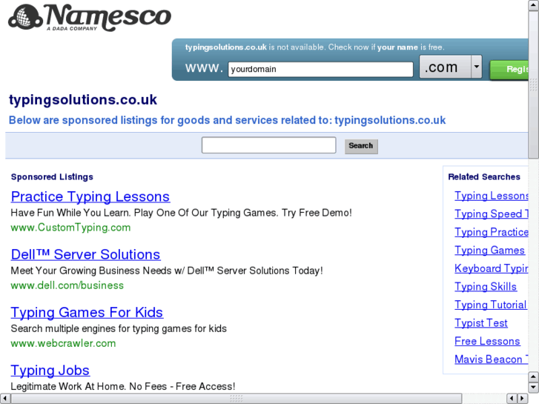The height and width of the screenshot is (404, 539).
Task: Select Mavis Beacon related search
Action: click(x=492, y=360)
